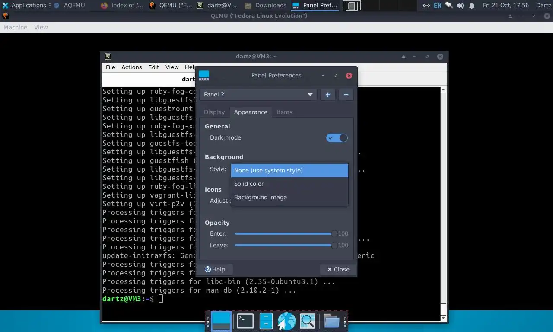The height and width of the screenshot is (332, 553).
Task: Click the dartz@VM3:~$ terminal prompt
Action: click(128, 299)
